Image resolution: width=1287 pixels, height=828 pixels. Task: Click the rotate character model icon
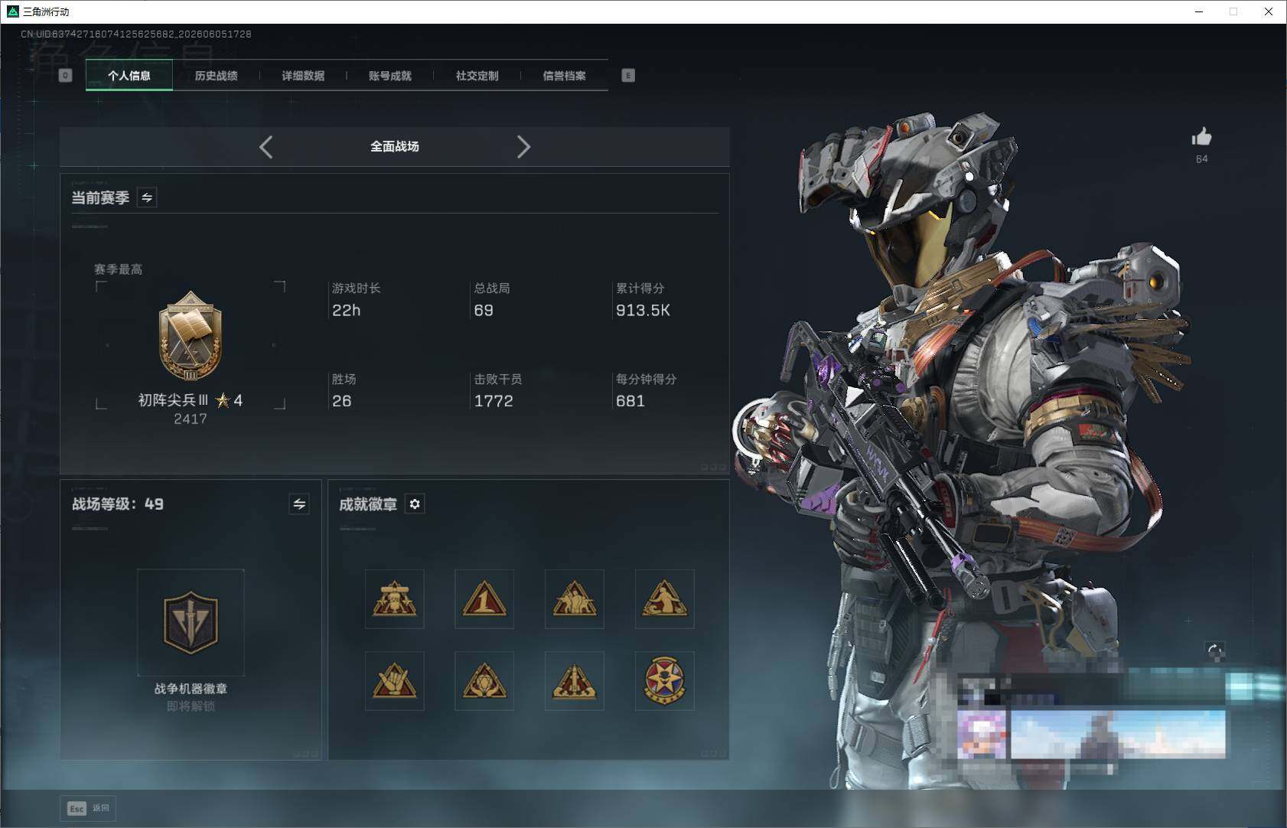click(x=1214, y=651)
